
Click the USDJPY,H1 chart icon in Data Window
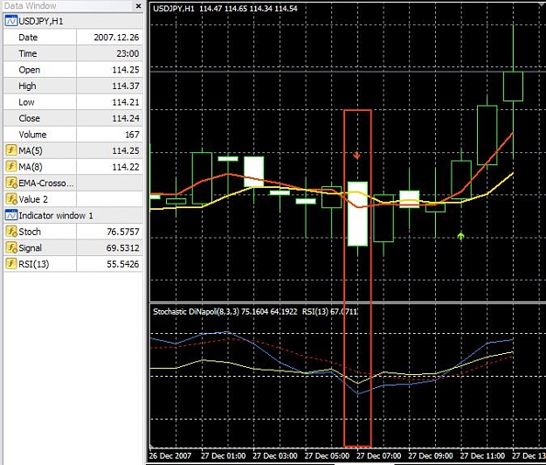tap(11, 21)
